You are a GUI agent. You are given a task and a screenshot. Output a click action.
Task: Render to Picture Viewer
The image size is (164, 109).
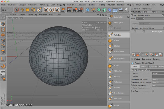[x=75, y=10]
